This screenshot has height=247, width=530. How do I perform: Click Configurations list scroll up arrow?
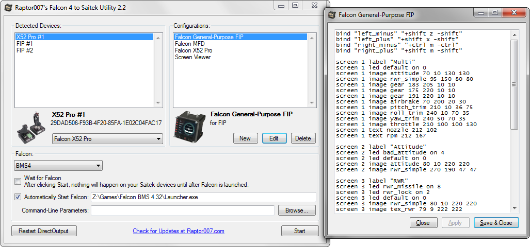tap(312, 38)
